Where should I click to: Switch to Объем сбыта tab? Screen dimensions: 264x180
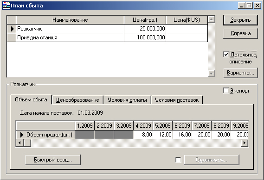click(x=31, y=99)
